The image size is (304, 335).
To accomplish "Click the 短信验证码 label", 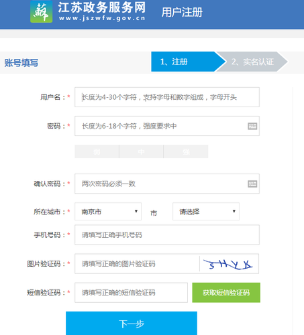I will click(x=46, y=293).
